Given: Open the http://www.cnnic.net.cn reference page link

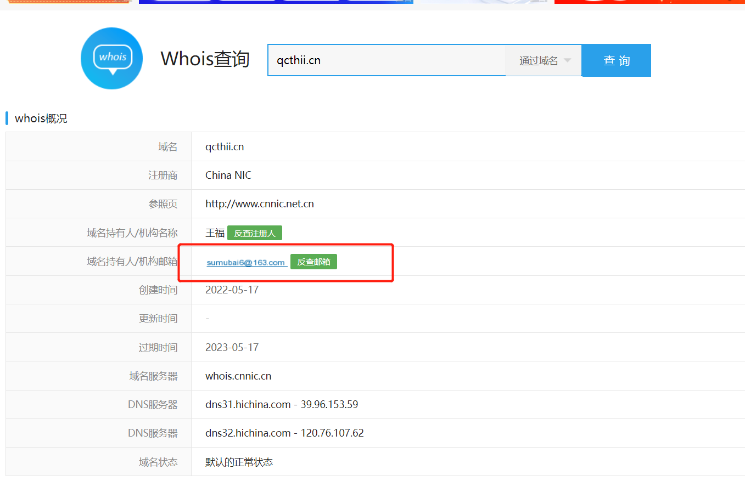Looking at the screenshot, I should [x=259, y=203].
